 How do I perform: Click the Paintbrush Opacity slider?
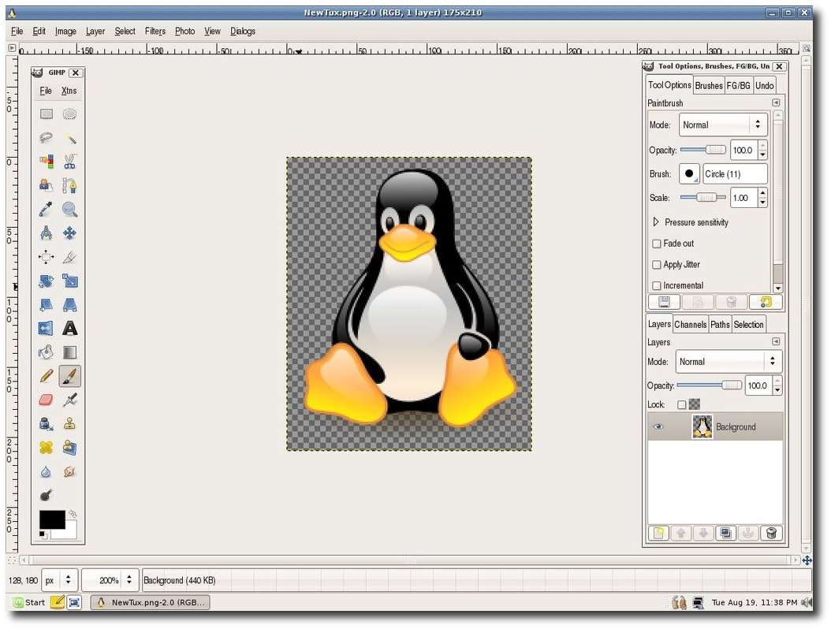click(x=703, y=150)
